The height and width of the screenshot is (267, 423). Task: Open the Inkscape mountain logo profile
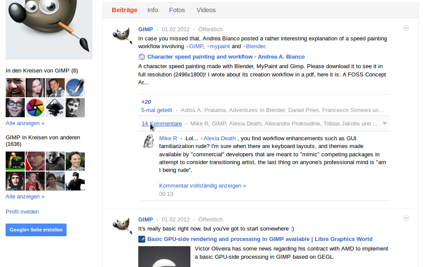coord(55,108)
